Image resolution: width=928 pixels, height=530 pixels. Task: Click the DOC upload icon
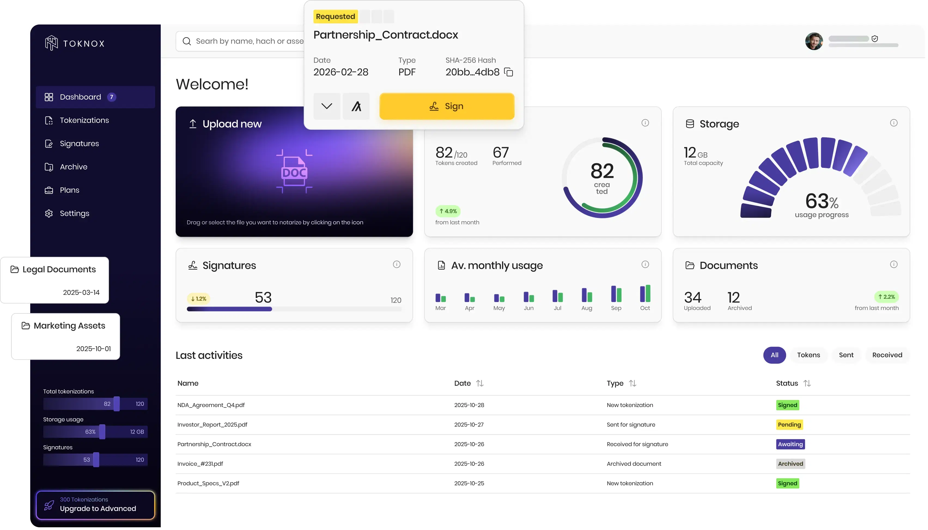tap(295, 171)
